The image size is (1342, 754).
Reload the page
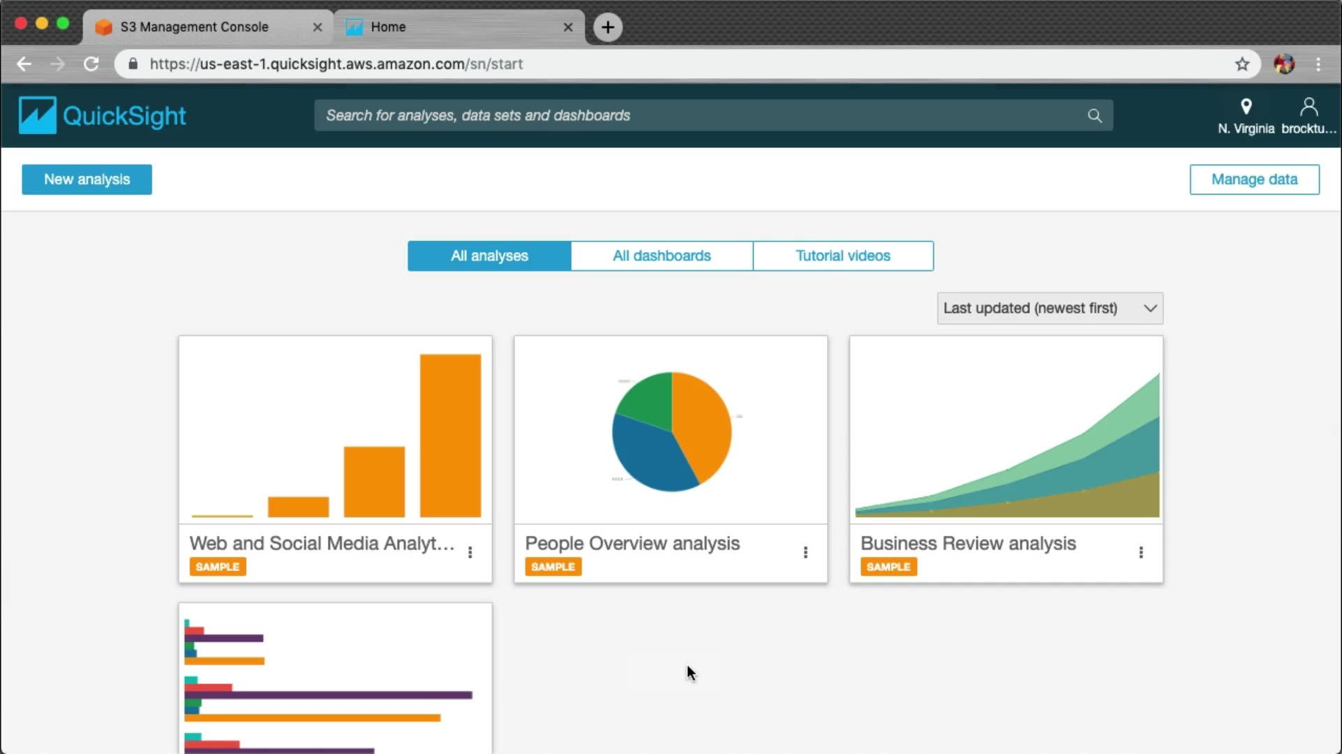pos(92,64)
